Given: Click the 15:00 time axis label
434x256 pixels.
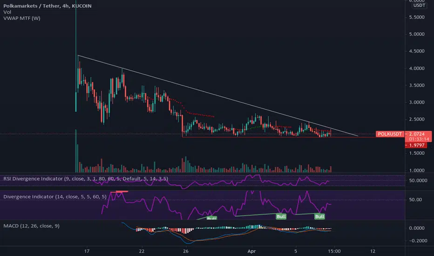Looking at the screenshot, I should point(334,251).
